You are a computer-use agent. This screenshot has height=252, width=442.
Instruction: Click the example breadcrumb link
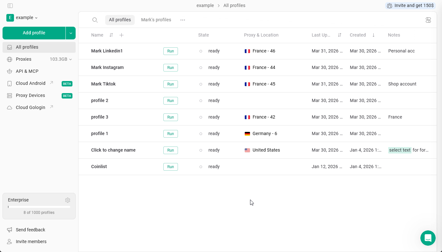[205, 6]
